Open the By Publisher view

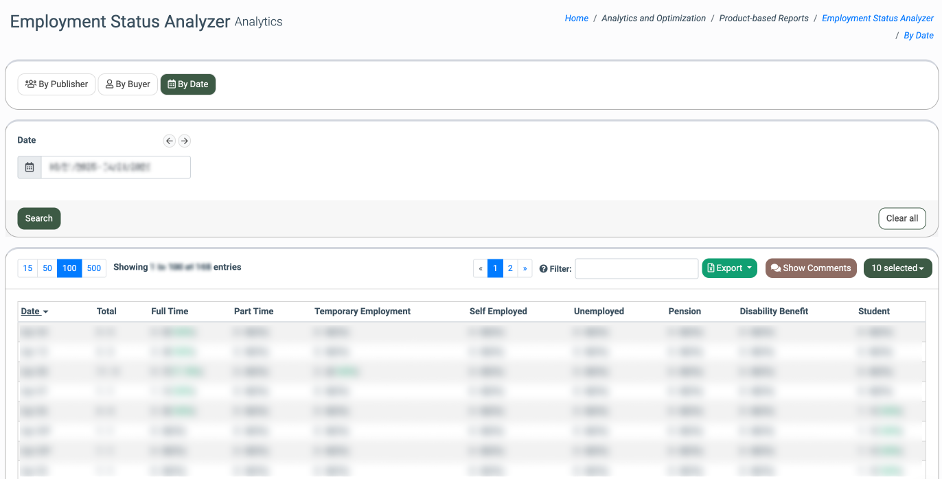56,84
